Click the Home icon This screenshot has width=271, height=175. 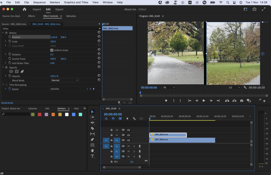(25, 9)
